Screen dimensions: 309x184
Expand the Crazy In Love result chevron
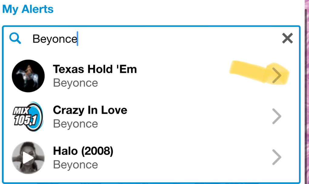pos(277,117)
